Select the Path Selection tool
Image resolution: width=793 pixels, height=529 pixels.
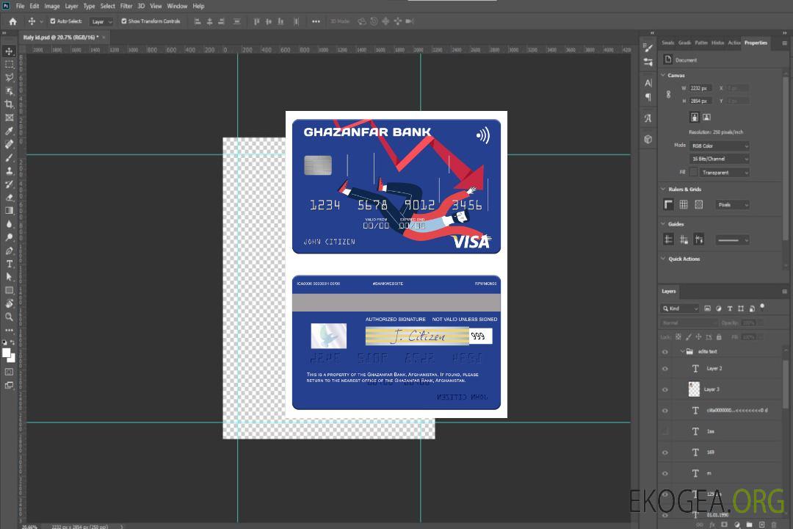click(9, 277)
